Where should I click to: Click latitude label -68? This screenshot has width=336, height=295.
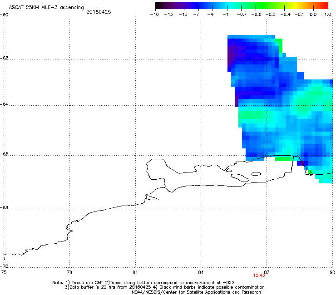point(4,208)
